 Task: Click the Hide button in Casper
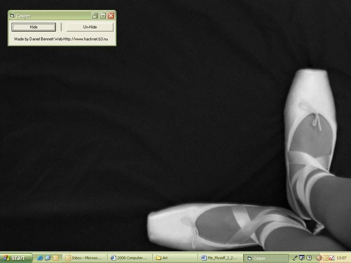tap(34, 27)
